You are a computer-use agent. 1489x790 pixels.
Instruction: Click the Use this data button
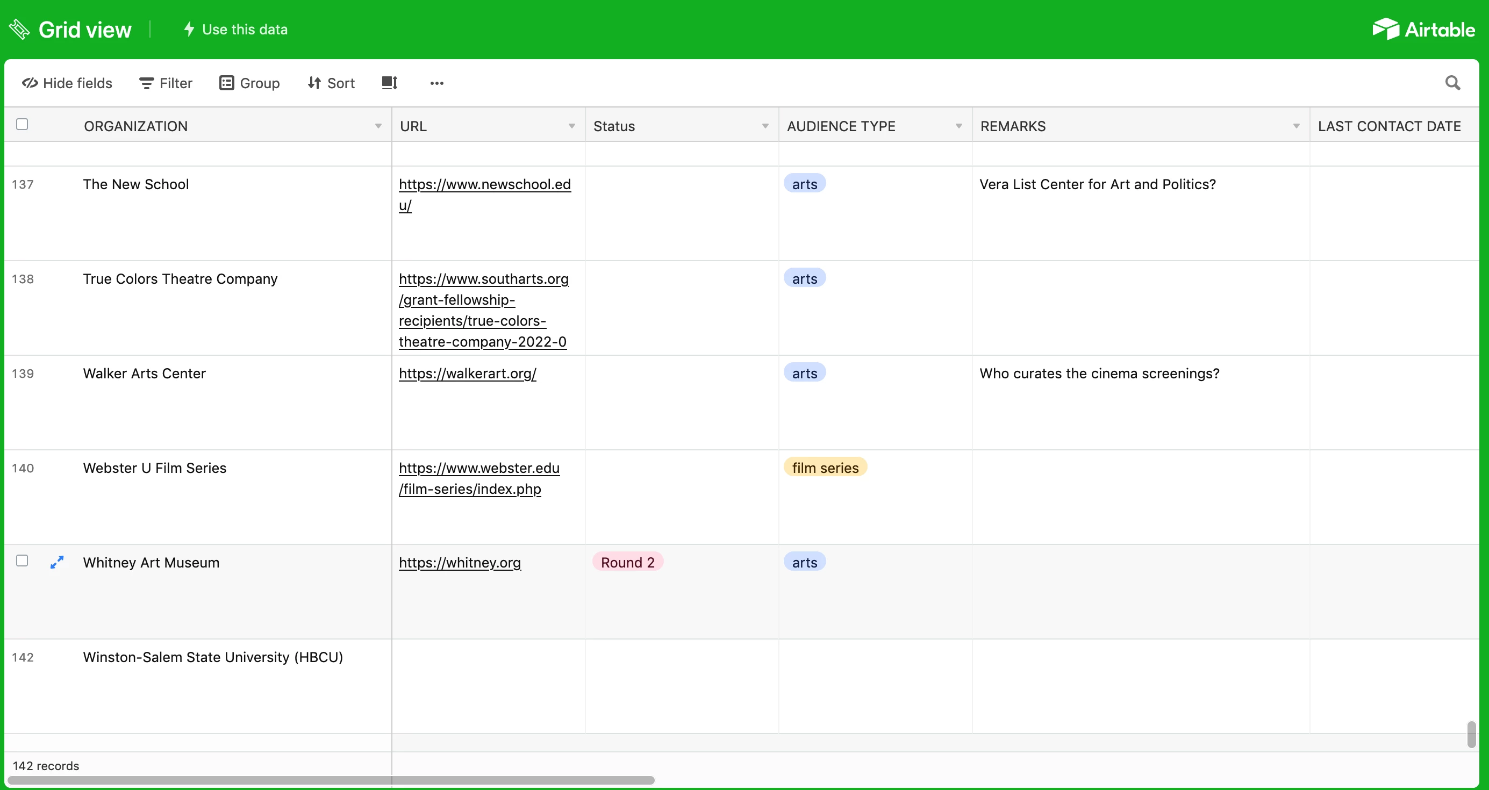235,29
